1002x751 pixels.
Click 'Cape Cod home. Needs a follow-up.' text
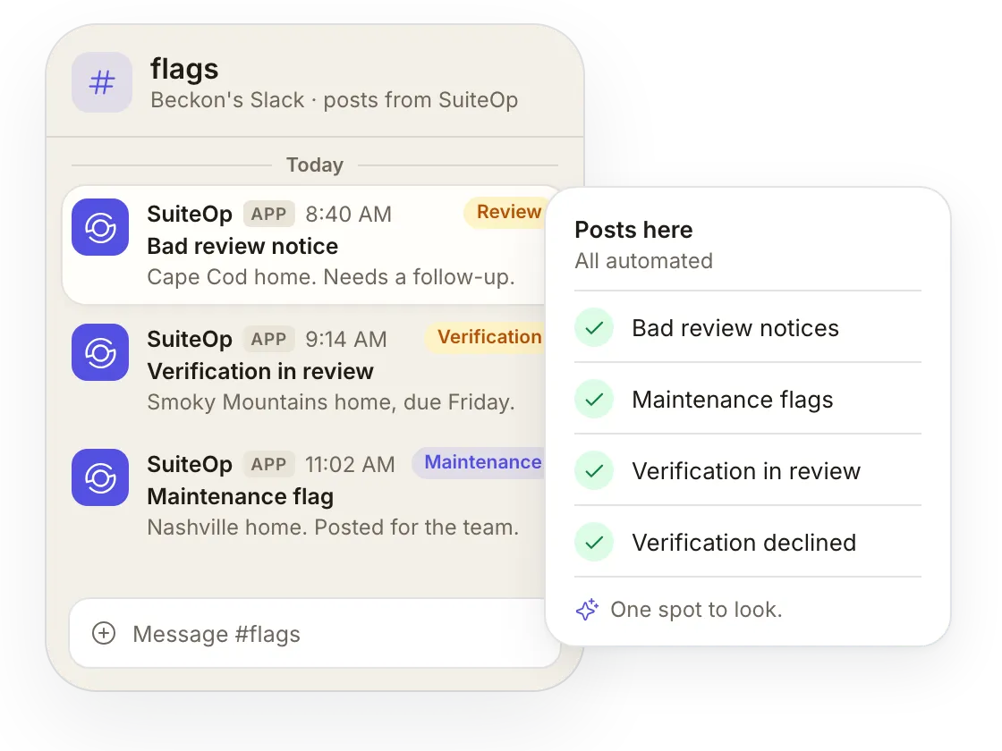(331, 277)
